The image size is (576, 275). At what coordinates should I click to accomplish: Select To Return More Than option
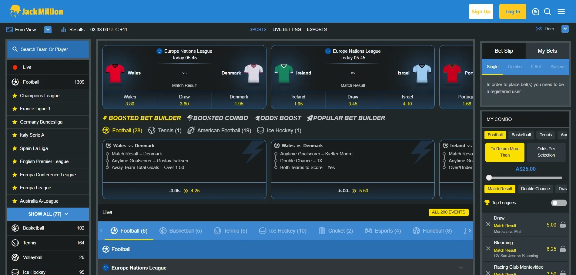point(505,152)
